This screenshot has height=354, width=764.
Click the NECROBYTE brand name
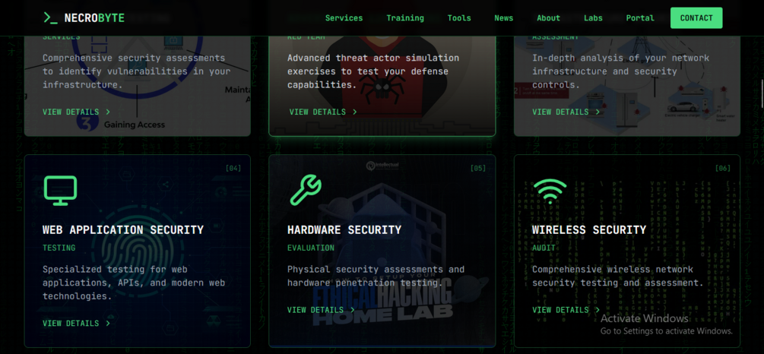point(94,18)
